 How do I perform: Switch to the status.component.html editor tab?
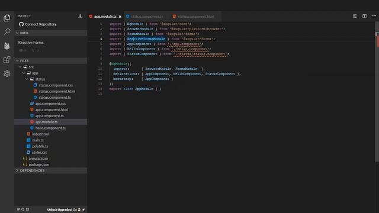pos(196,17)
